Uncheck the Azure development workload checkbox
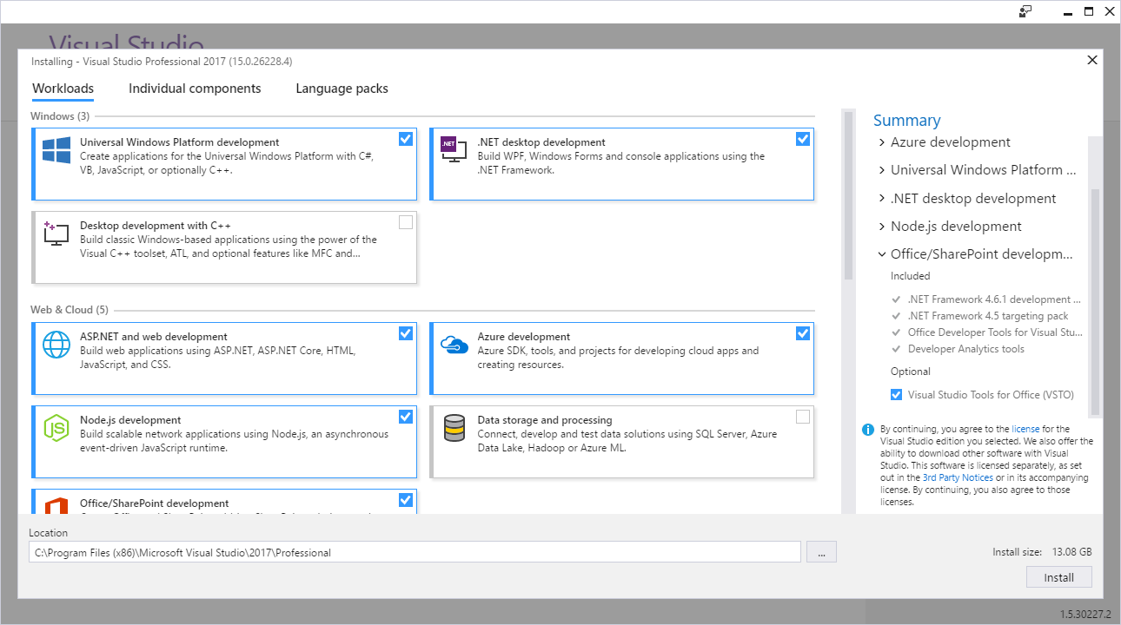 [803, 333]
